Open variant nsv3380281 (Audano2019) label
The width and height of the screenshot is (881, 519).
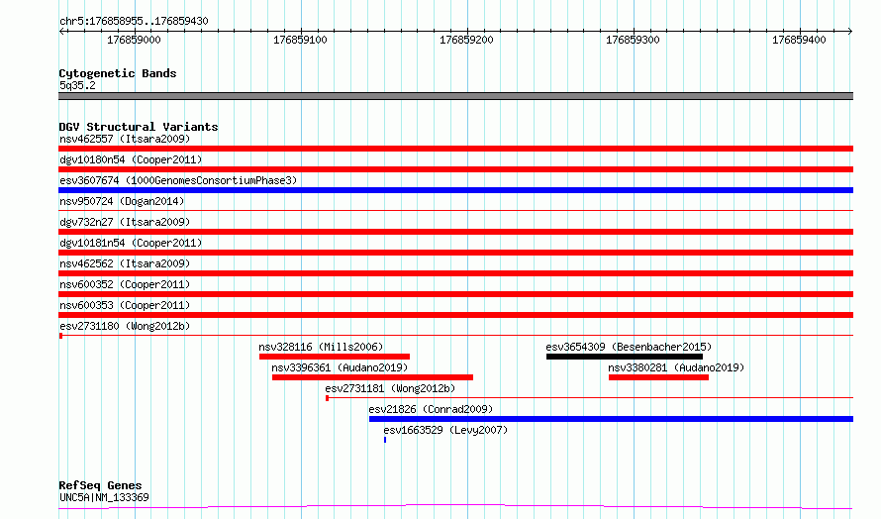click(676, 367)
